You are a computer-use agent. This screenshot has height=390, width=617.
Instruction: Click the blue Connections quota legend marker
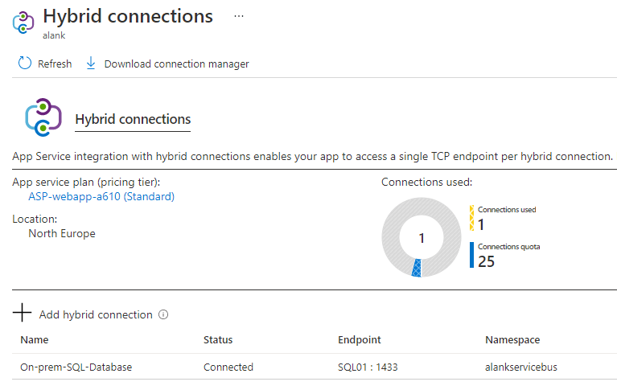pos(472,255)
